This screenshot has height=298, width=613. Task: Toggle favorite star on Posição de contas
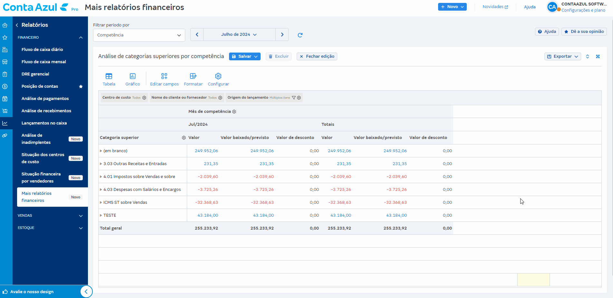click(x=81, y=86)
